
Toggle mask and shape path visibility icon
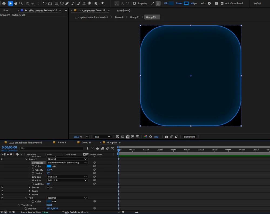pyautogui.click(x=128, y=137)
